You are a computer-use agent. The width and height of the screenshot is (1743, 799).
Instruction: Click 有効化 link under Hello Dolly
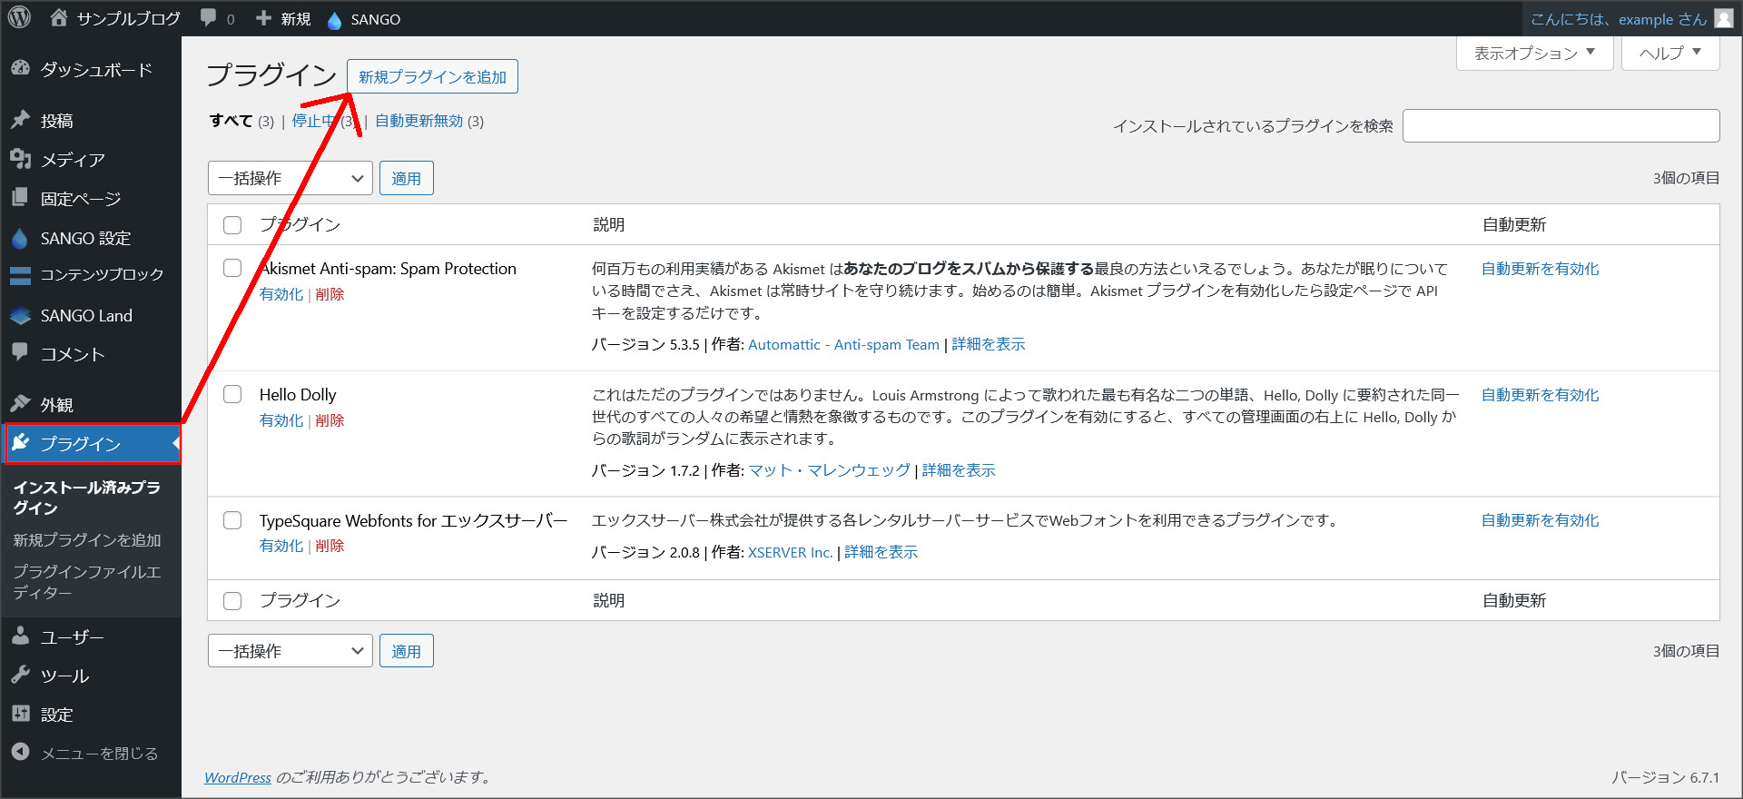click(281, 420)
